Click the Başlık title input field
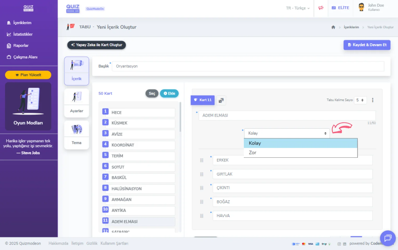This screenshot has height=250, width=398. pyautogui.click(x=248, y=66)
